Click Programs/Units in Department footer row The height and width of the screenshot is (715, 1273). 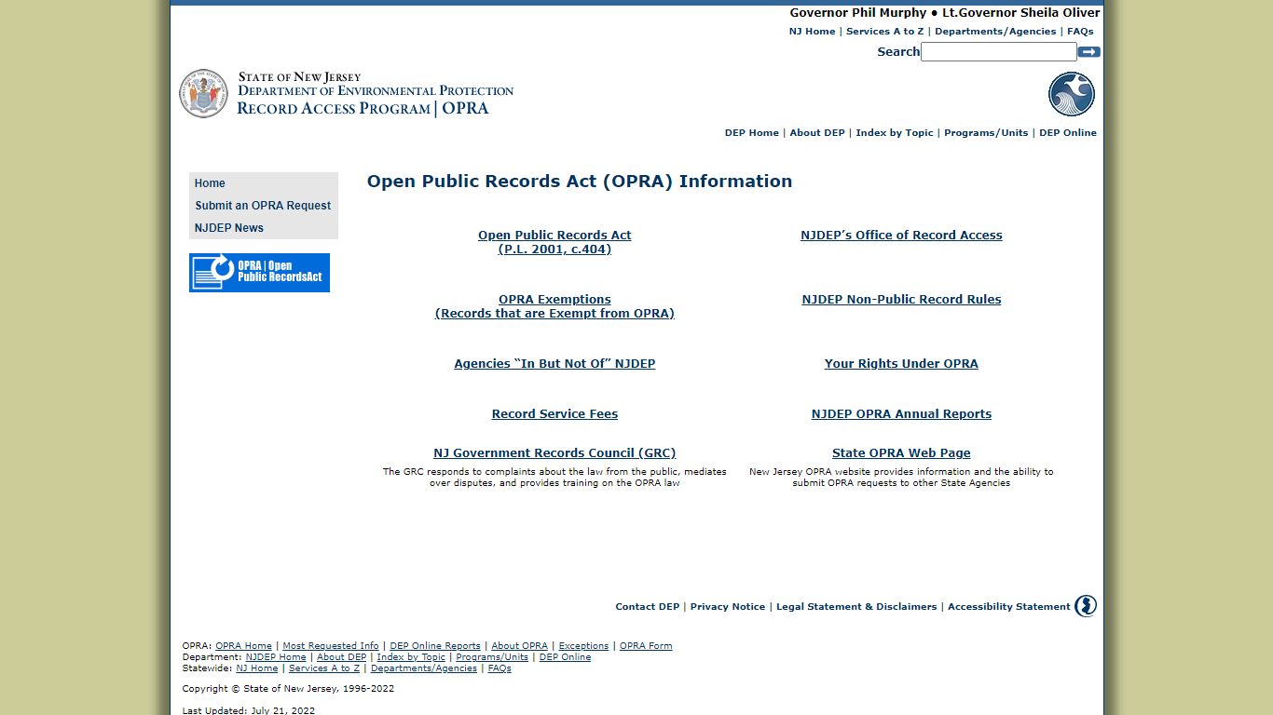pyautogui.click(x=492, y=657)
